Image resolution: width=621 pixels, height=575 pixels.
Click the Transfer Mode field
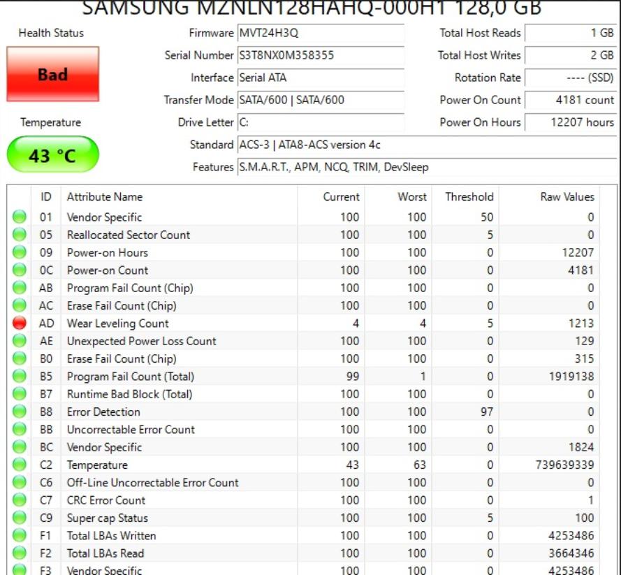[x=320, y=100]
